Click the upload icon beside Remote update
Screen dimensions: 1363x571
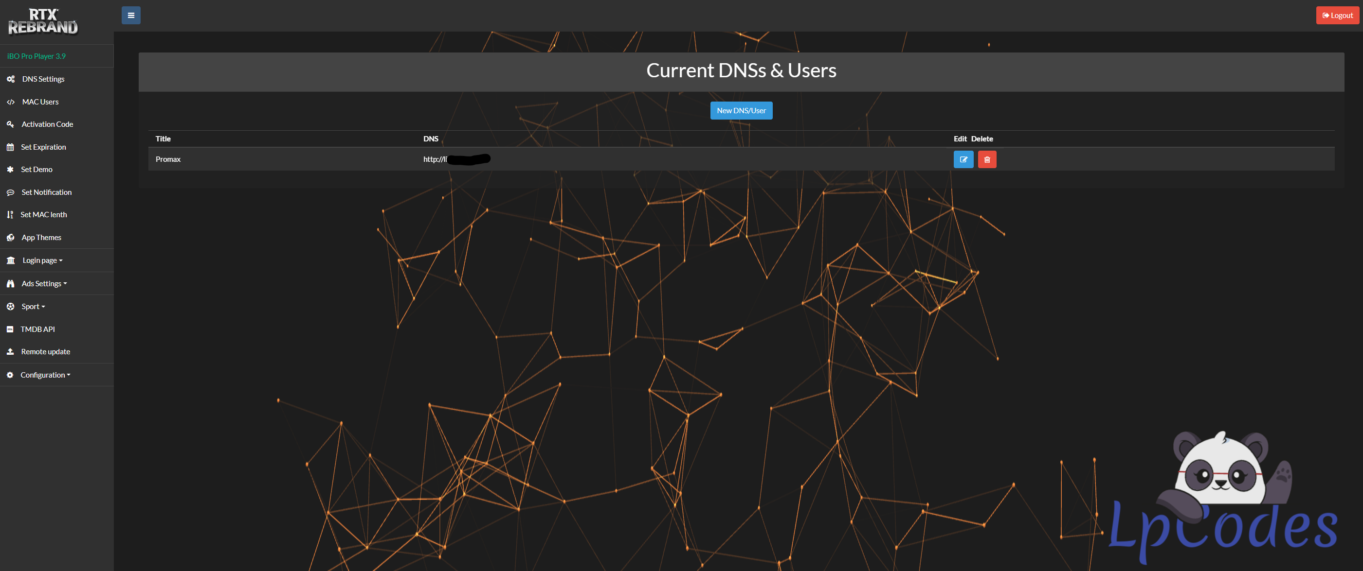click(x=10, y=352)
